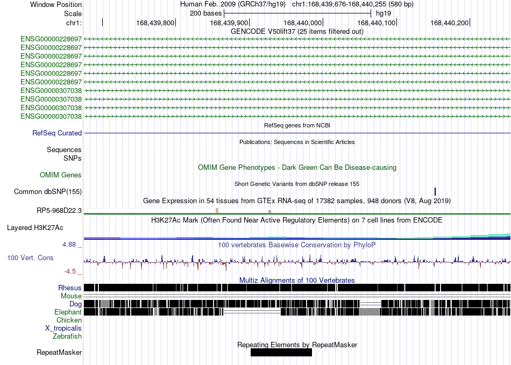511x365 pixels.
Task: Click the gray gap block in the Elephant alignment
Action: [x=369, y=312]
